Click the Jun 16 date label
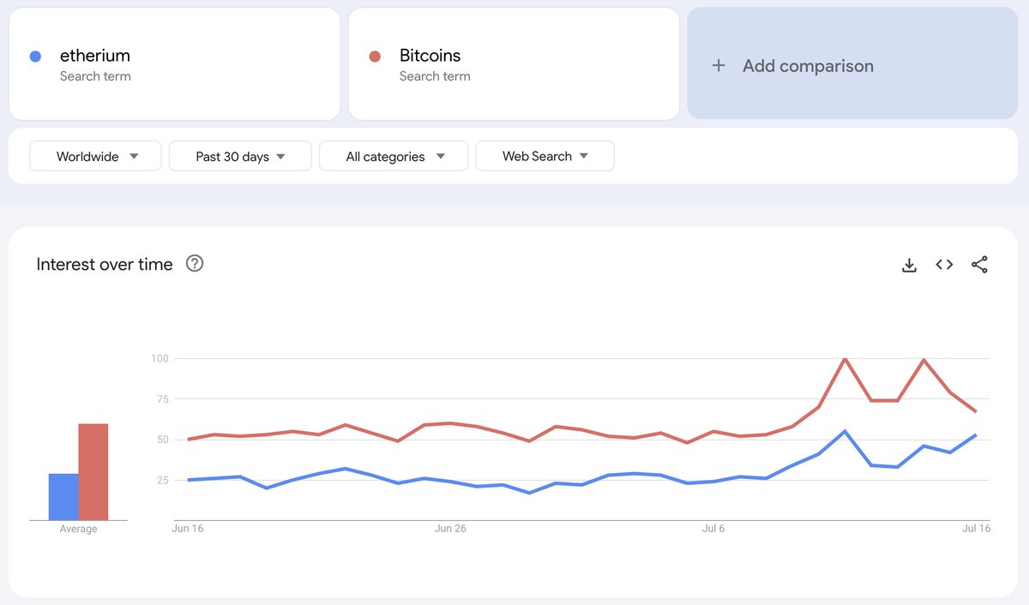 pyautogui.click(x=188, y=529)
